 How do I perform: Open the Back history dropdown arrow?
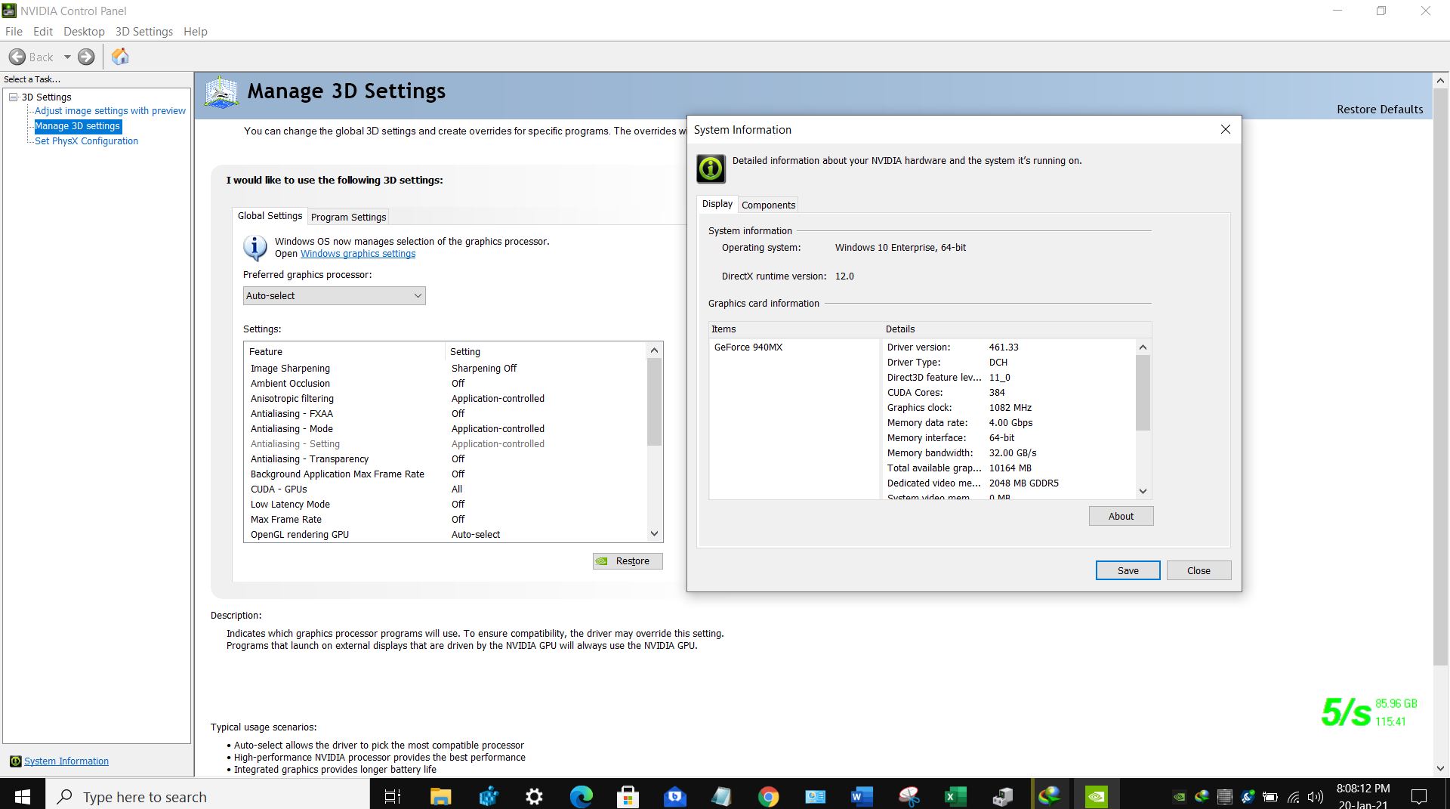pyautogui.click(x=67, y=57)
